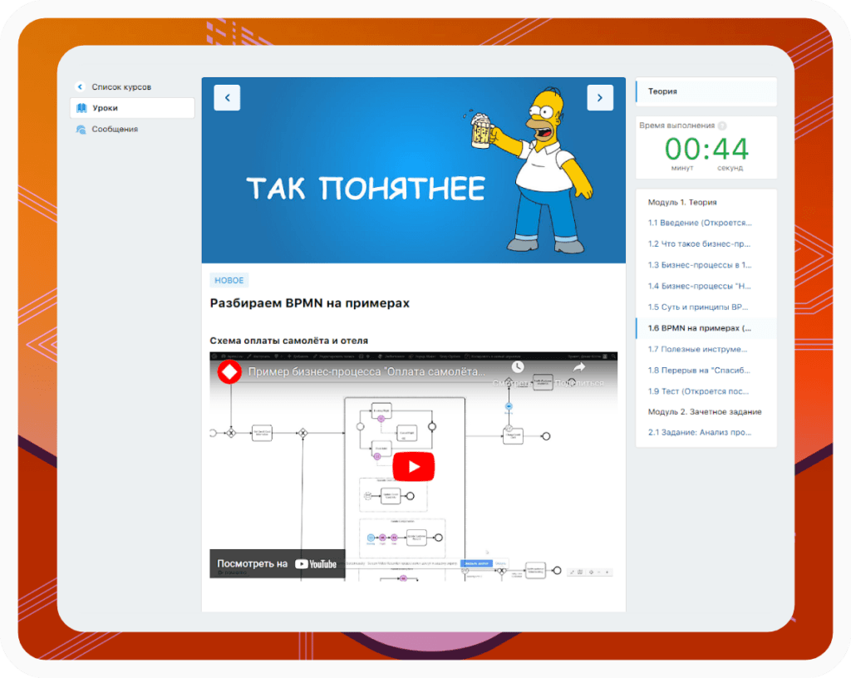Click the 00:44 timer display

pos(706,149)
